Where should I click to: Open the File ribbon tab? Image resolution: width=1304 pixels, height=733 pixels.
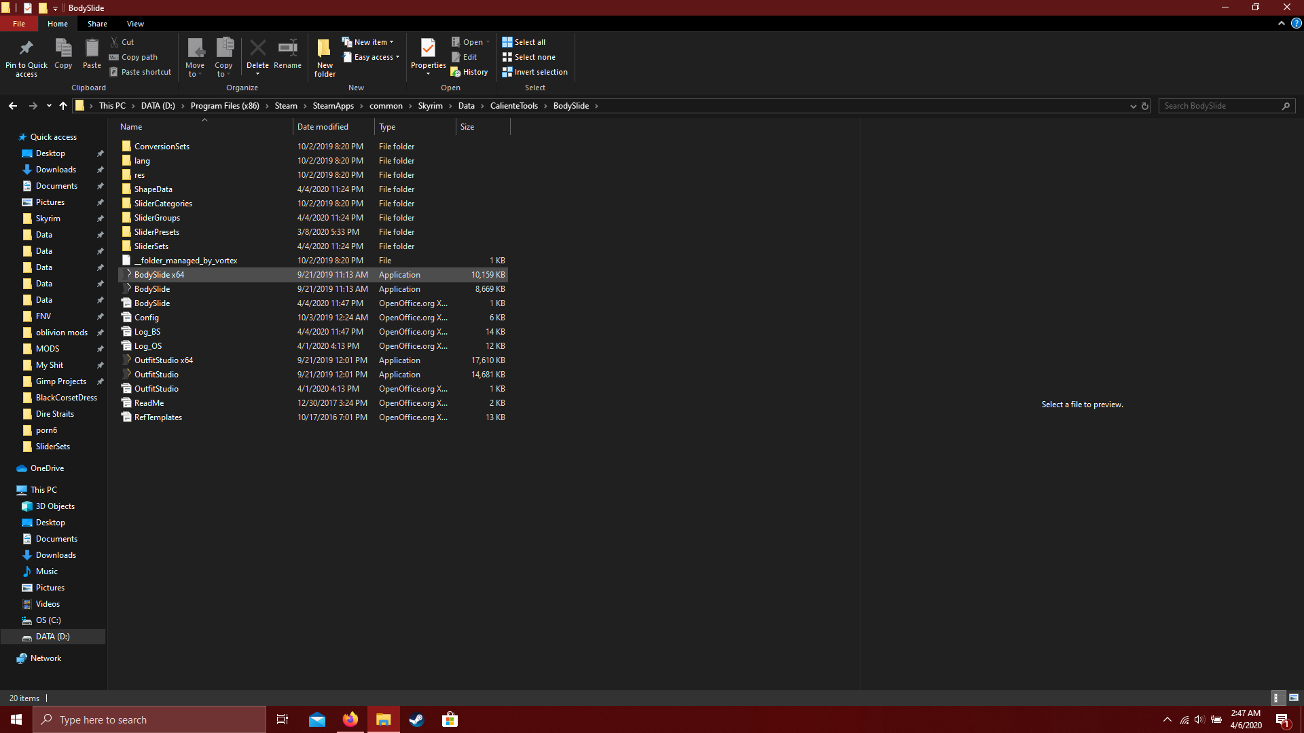(19, 24)
